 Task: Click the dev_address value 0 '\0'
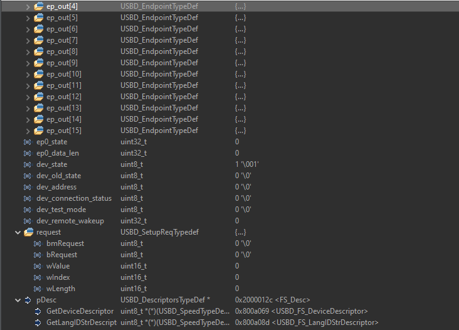(243, 187)
